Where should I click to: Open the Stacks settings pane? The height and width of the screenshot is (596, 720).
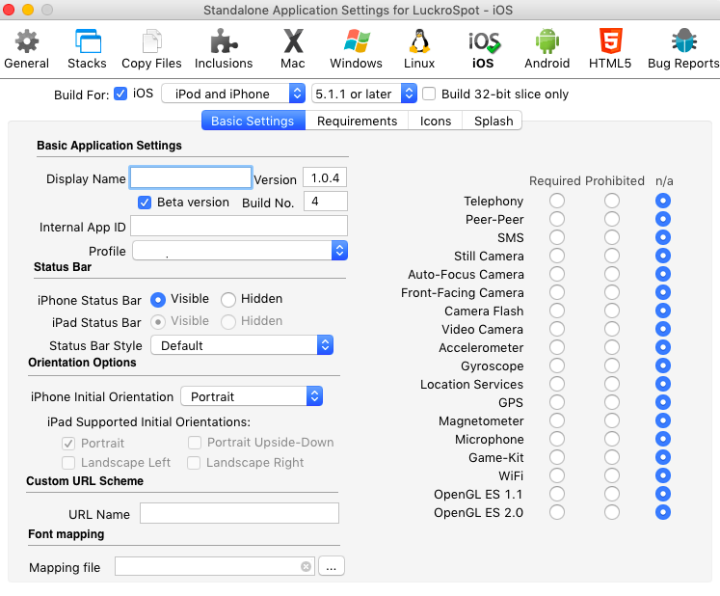[87, 48]
